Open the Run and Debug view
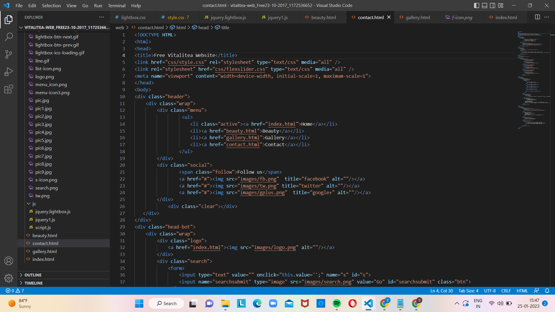Screen dimensions: 555x312 click(9, 71)
